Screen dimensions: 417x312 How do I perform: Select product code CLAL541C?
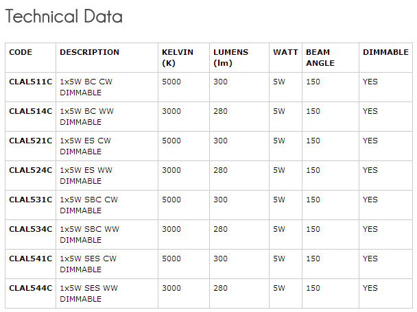point(30,259)
